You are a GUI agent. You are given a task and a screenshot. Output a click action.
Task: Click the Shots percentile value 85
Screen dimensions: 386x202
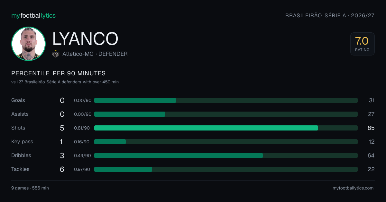point(371,128)
